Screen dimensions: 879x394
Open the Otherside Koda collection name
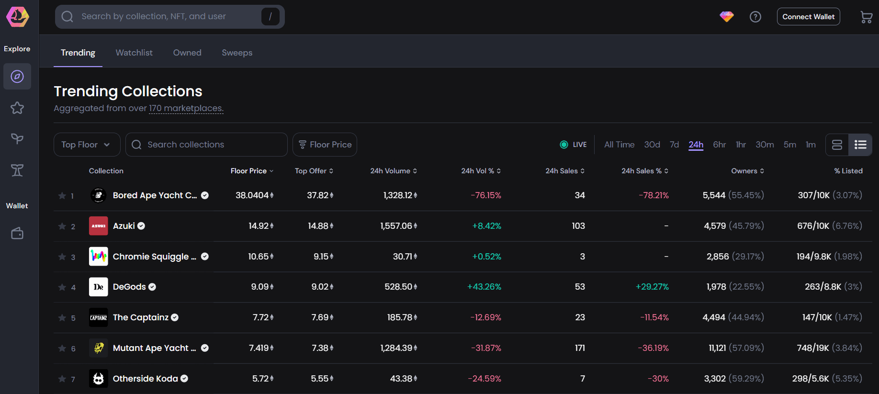[145, 379]
